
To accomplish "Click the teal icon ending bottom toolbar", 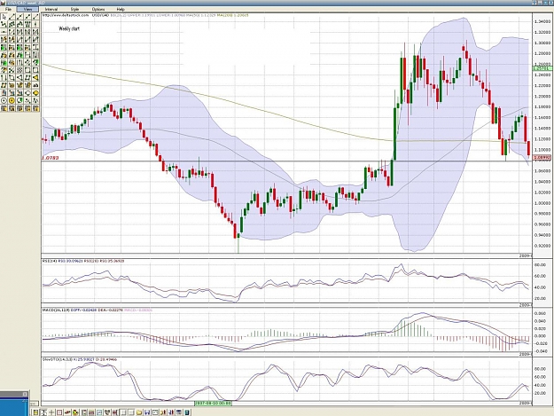I will [x=187, y=412].
